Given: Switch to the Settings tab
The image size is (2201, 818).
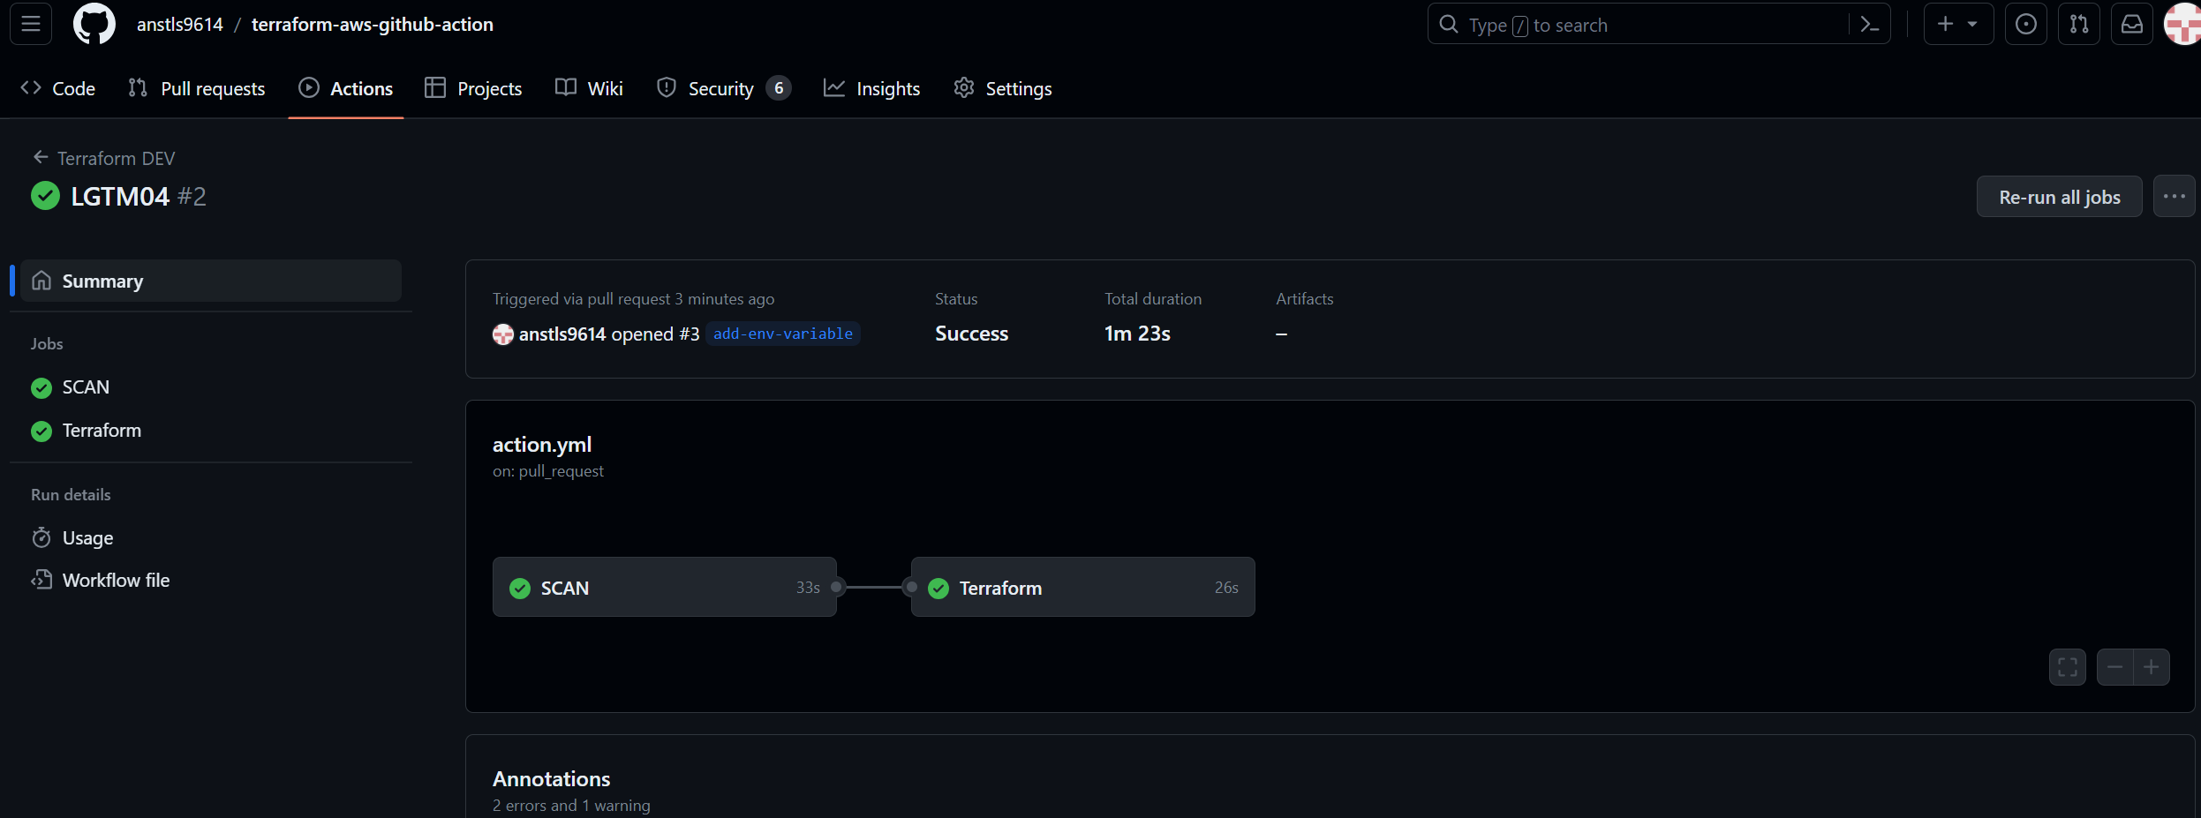Looking at the screenshot, I should click(x=1003, y=88).
